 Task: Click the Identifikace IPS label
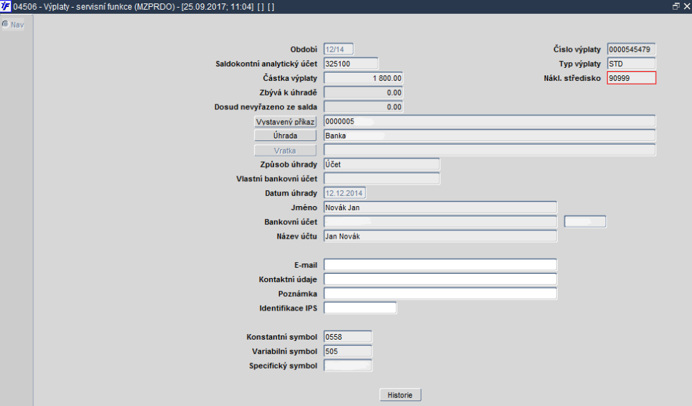pos(288,308)
